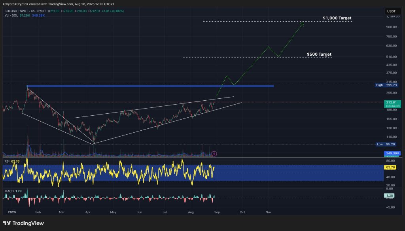
Task: Select the Vol · SOL legend label
Action: pyautogui.click(x=11, y=15)
